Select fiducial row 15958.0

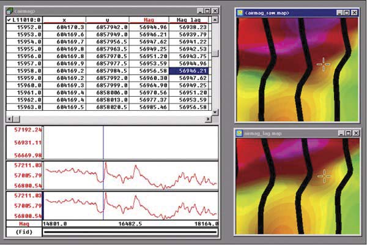pos(24,71)
